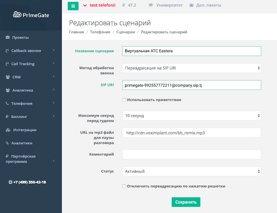Go to Сценарии in the breadcrumb
The image size is (277, 213).
(125, 32)
